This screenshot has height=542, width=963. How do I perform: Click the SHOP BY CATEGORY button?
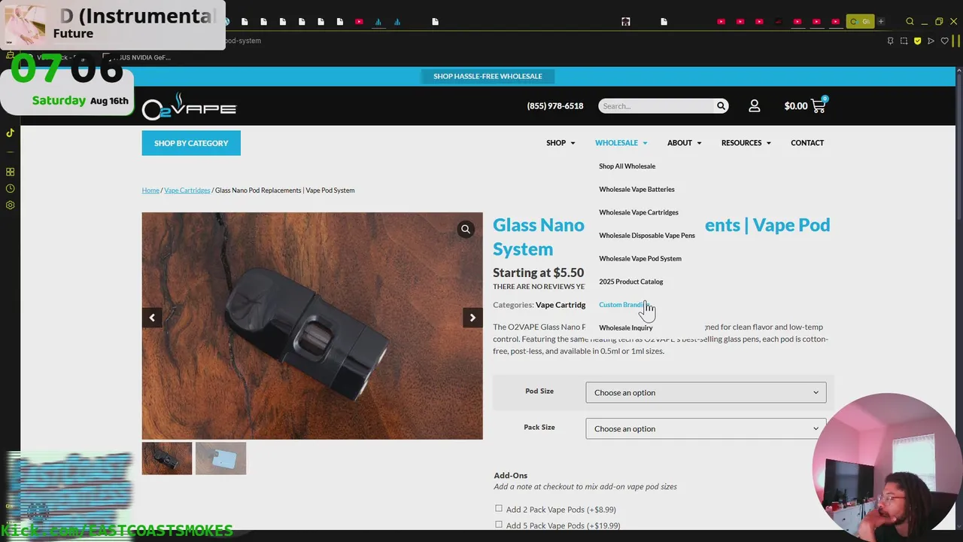click(191, 143)
